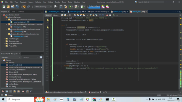
Task: Toggle Show Fields filter in Navigator
Action: coord(7,91)
